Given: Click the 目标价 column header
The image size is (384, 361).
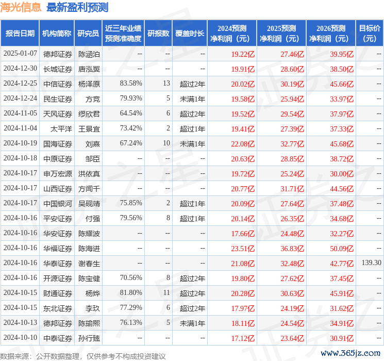Looking at the screenshot, I should pyautogui.click(x=370, y=34).
